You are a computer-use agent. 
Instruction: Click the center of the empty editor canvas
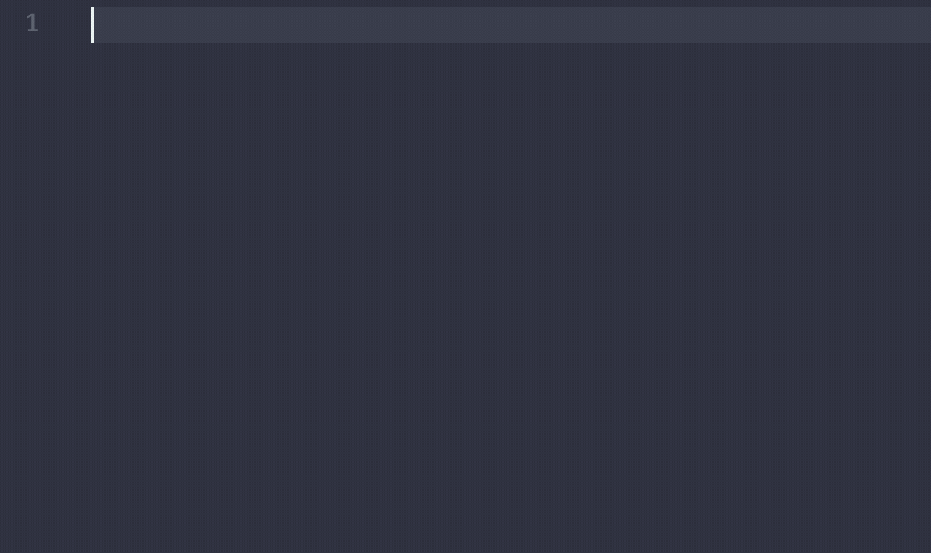pos(511,298)
